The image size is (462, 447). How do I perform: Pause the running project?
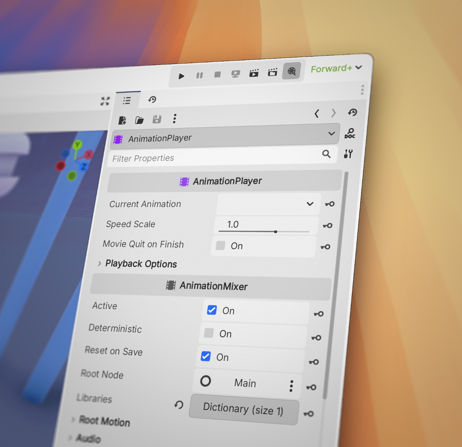[199, 75]
